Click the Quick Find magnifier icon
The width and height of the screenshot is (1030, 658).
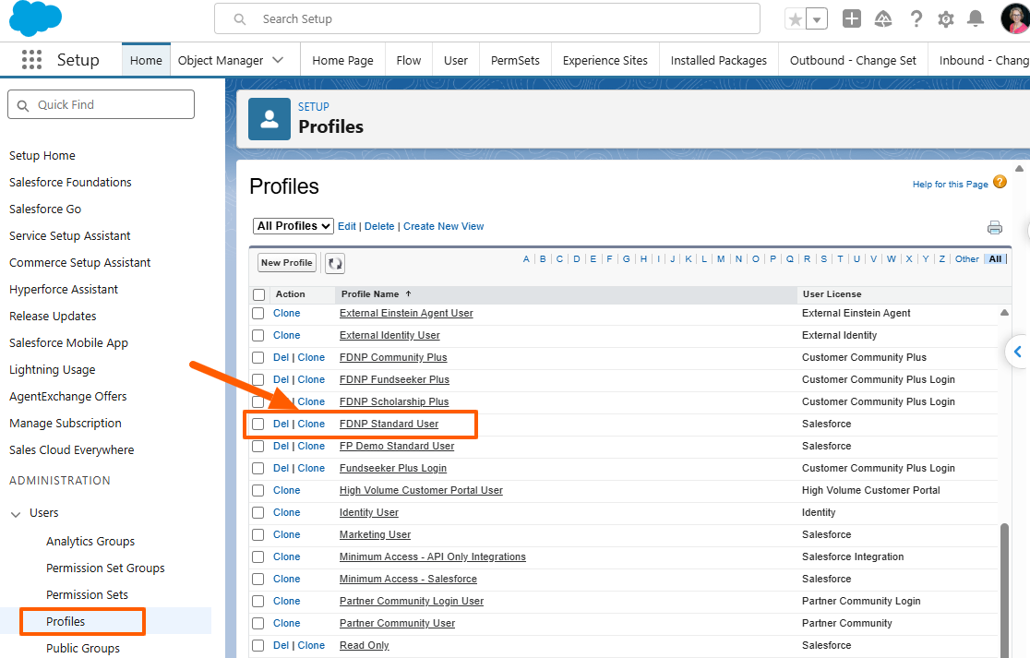tap(23, 106)
